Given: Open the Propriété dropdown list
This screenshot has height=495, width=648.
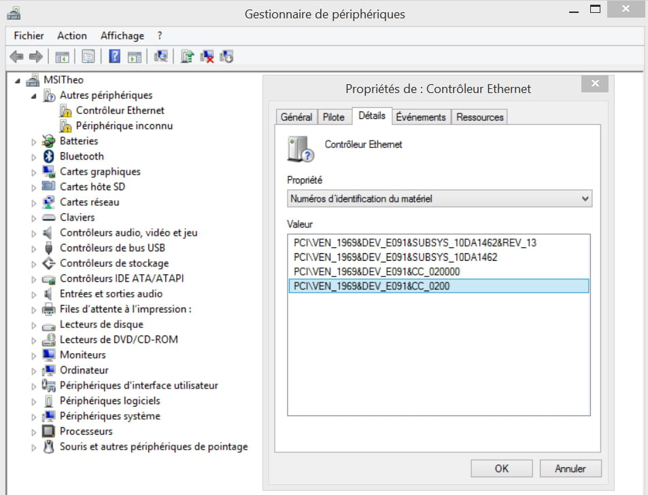Looking at the screenshot, I should (x=585, y=199).
